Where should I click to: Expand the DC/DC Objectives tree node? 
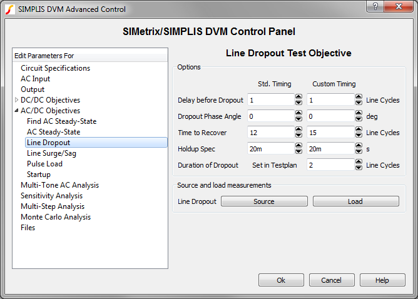[x=16, y=100]
